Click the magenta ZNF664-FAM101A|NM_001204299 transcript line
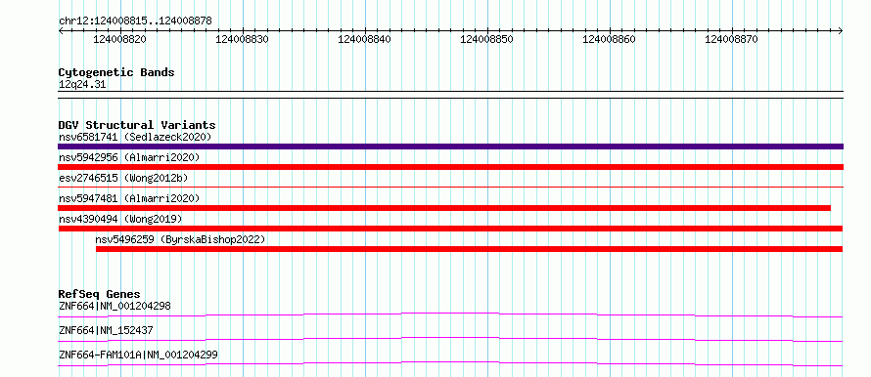The image size is (871, 377). click(450, 363)
